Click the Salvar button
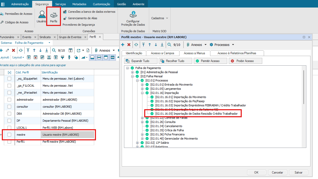This screenshot has width=318, height=179. (299, 172)
